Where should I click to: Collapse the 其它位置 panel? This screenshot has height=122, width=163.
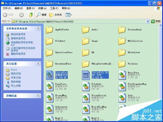[x=38, y=63]
